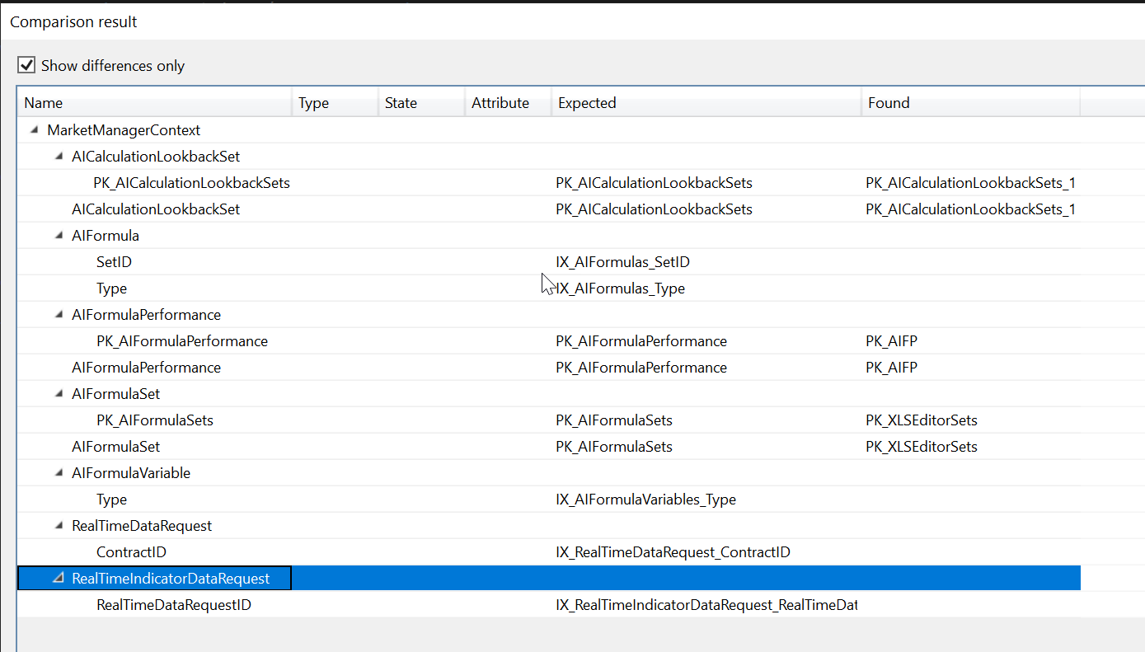1145x652 pixels.
Task: Click the Attribute column header
Action: click(500, 102)
